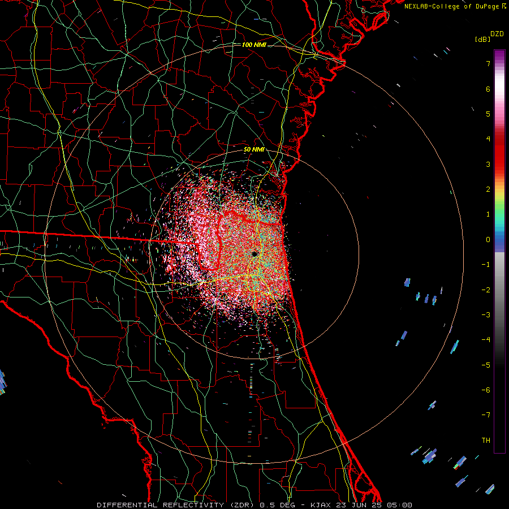
Task: Click the 5 dB tick label
Action: (488, 114)
